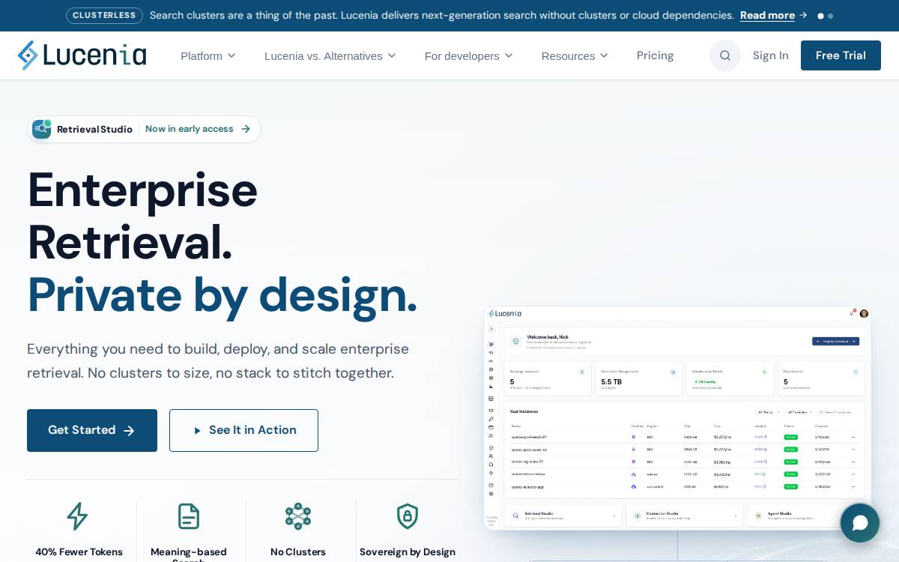
Task: Click the banner text 'Search clusters are a thing'
Action: (442, 15)
